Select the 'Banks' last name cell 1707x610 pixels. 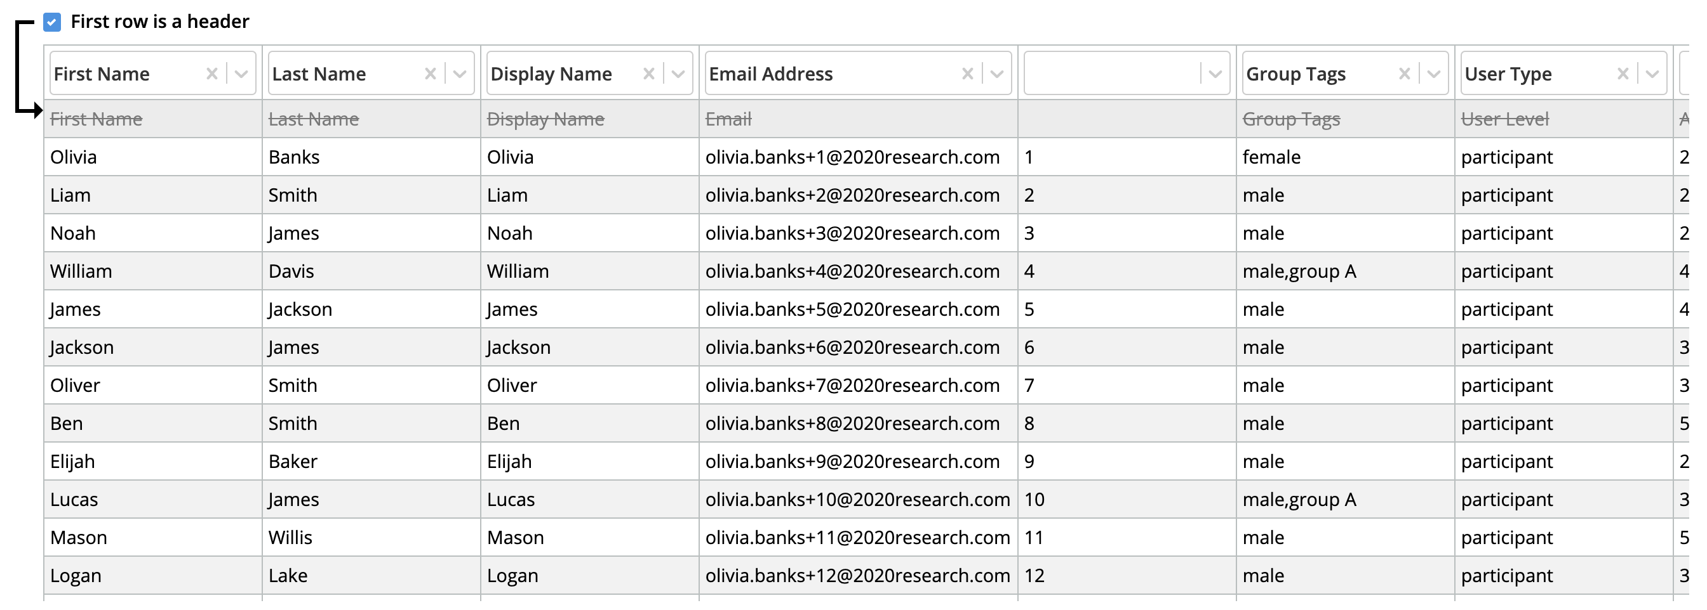372,157
